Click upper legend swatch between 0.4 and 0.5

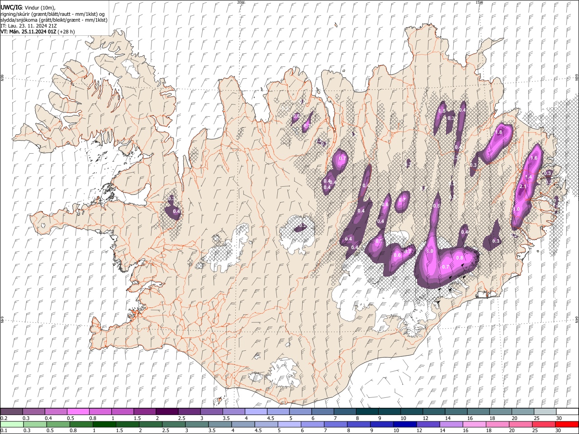click(56, 412)
